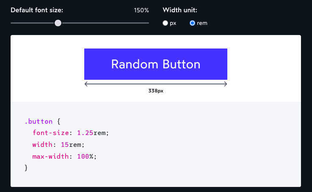Click the Random Button preview
The image size is (312, 192).
pos(155,64)
